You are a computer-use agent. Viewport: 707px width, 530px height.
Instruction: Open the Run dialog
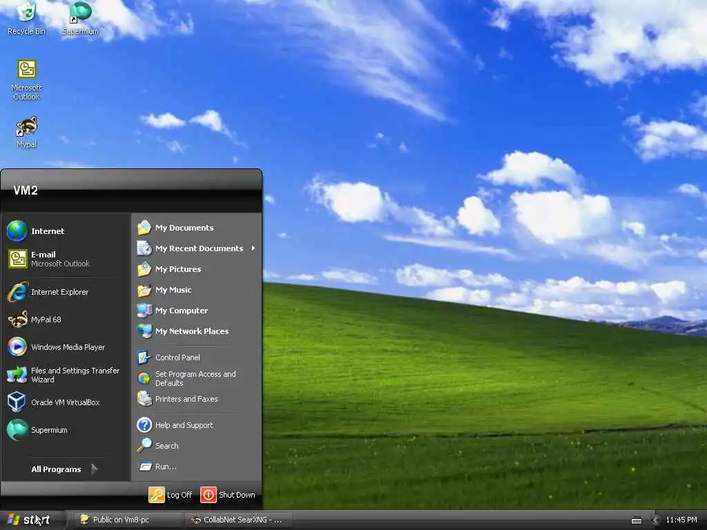pos(197,467)
